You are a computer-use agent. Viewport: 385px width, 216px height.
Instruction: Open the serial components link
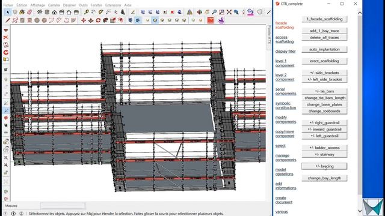click(x=286, y=91)
